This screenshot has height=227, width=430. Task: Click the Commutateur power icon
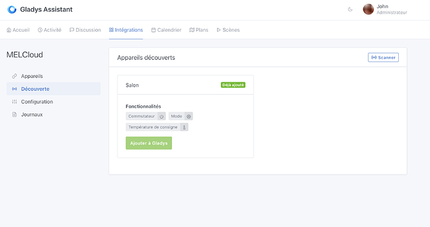click(161, 117)
